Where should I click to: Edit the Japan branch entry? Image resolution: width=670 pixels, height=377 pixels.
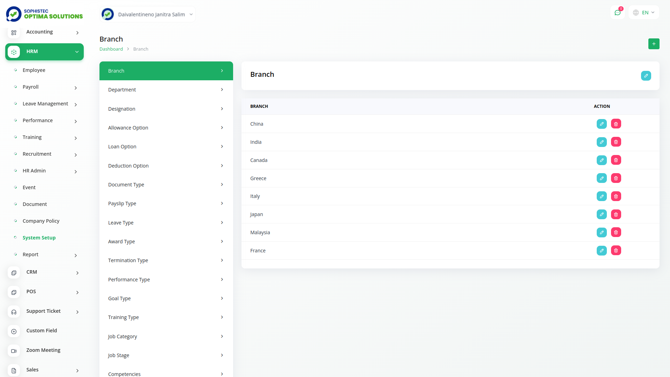602,214
